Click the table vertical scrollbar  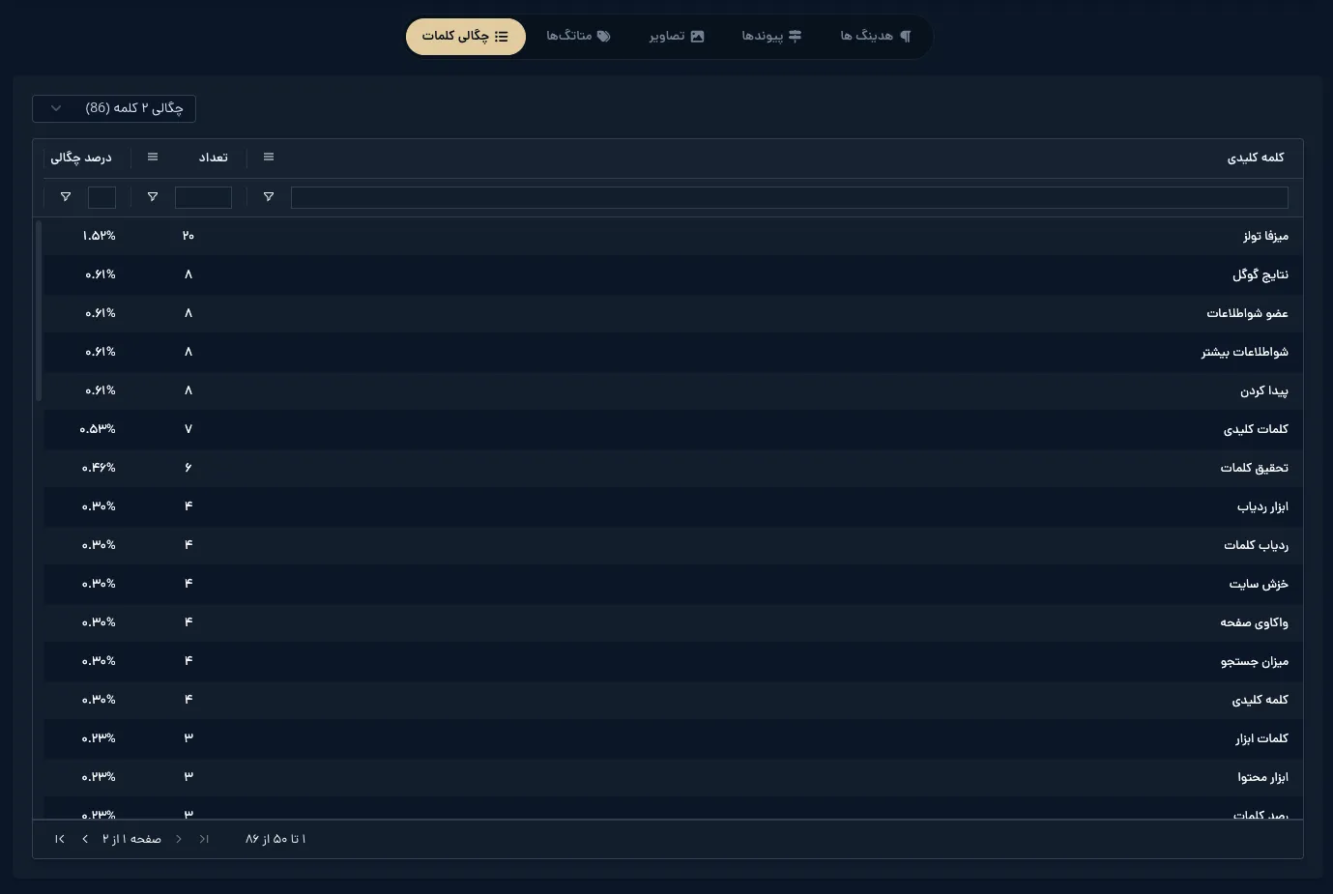(x=39, y=310)
